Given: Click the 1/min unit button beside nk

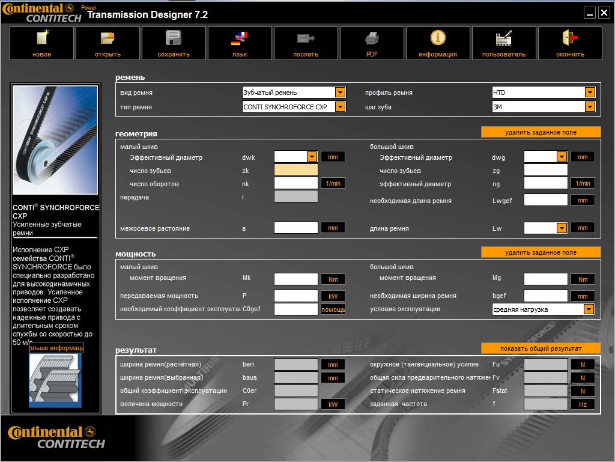Looking at the screenshot, I should pyautogui.click(x=333, y=183).
